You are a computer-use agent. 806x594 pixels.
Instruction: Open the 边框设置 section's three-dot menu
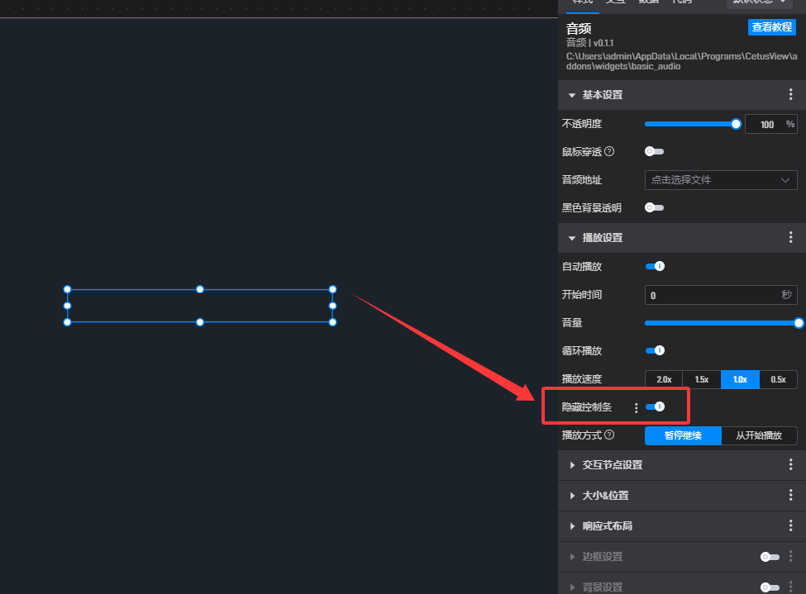pos(790,557)
